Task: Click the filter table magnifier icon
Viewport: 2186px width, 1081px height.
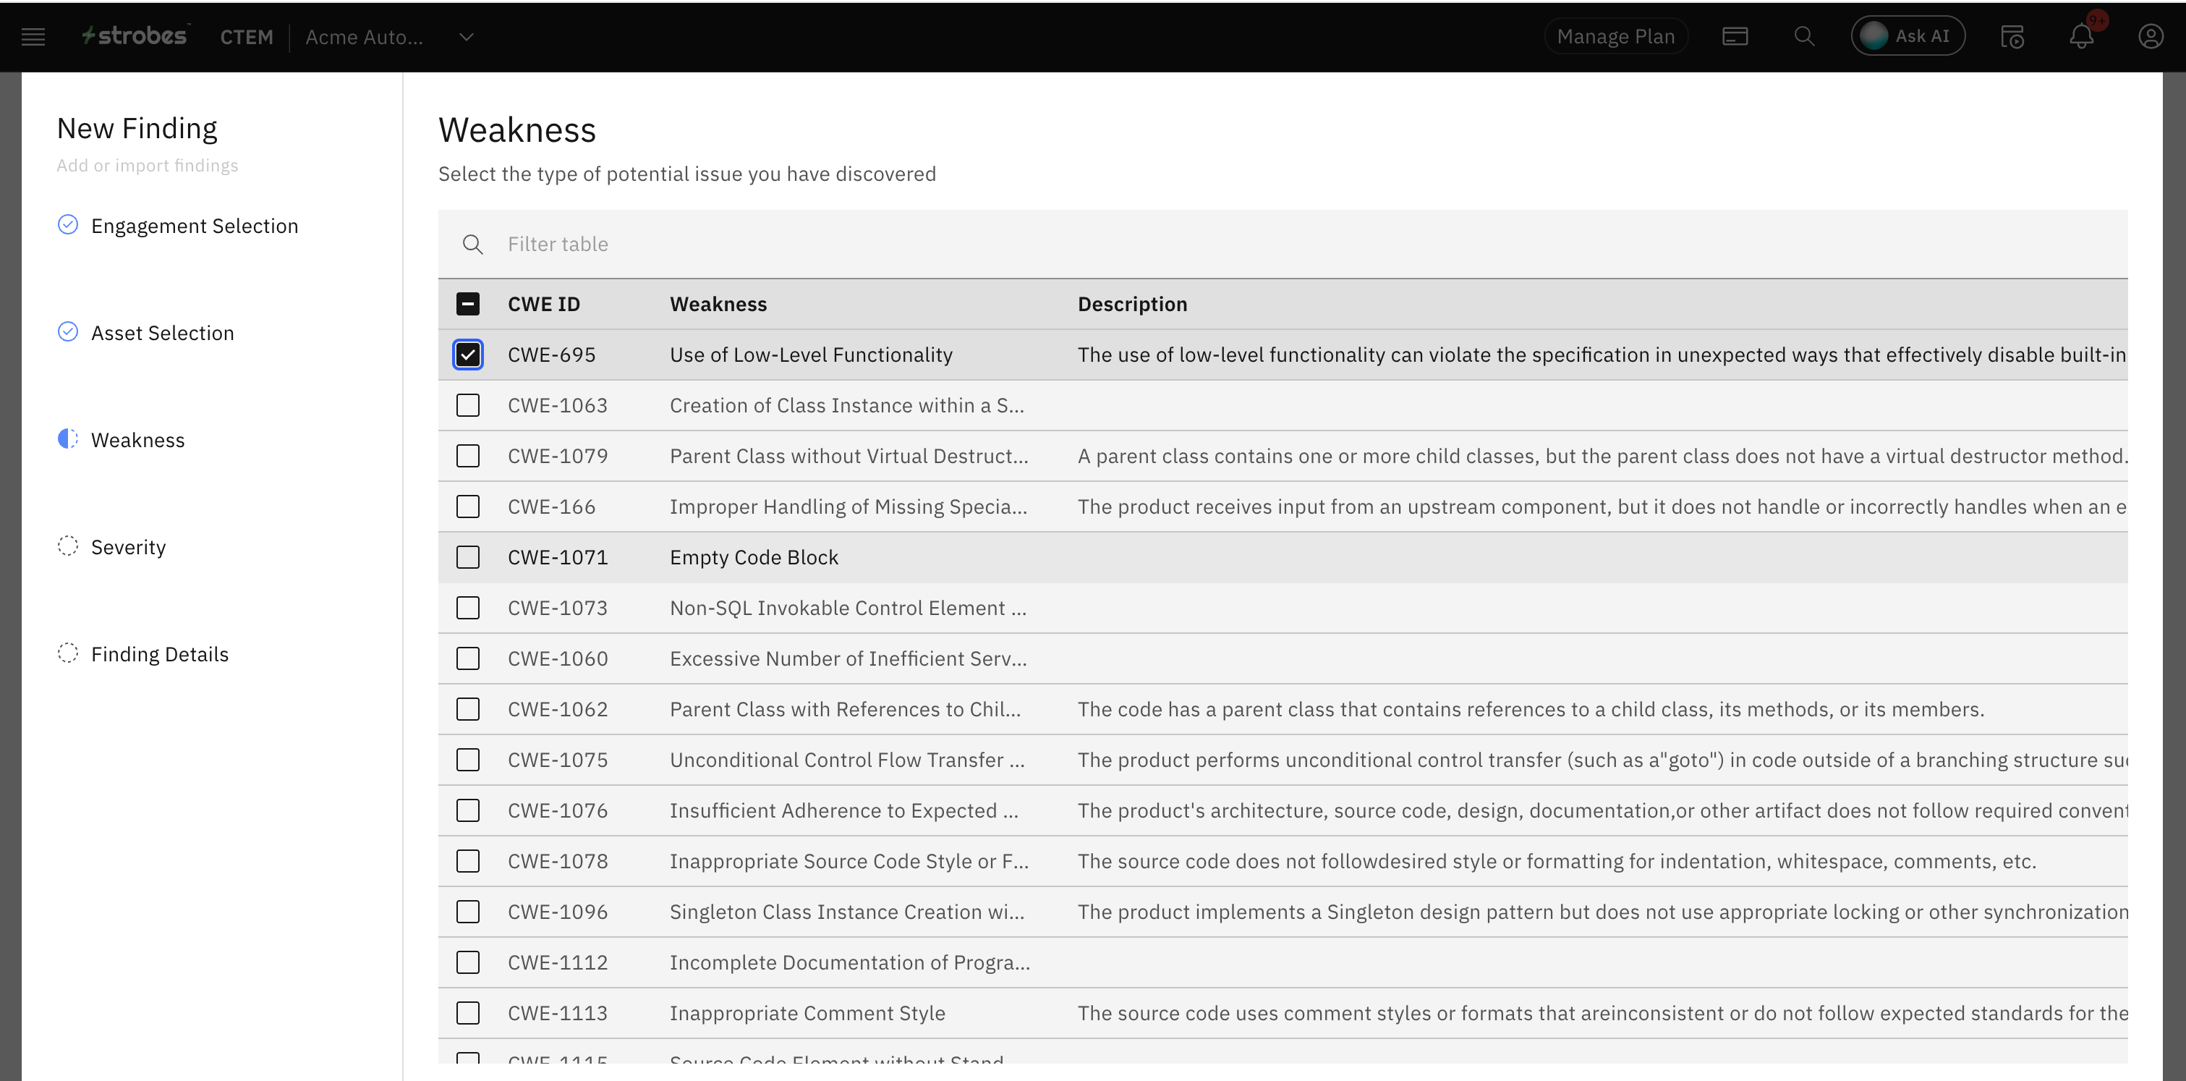Action: tap(472, 245)
